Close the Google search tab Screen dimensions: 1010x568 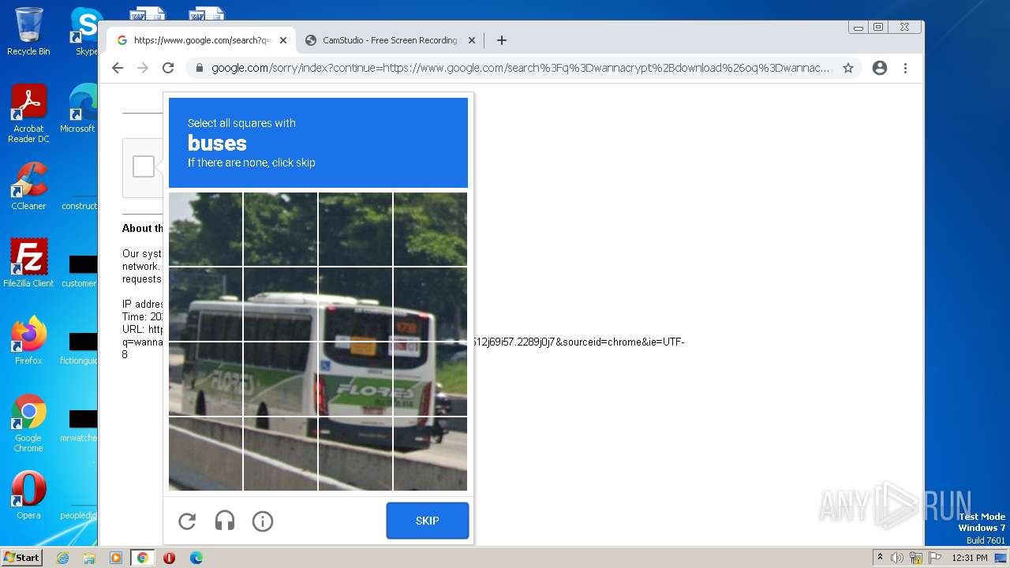[x=283, y=40]
